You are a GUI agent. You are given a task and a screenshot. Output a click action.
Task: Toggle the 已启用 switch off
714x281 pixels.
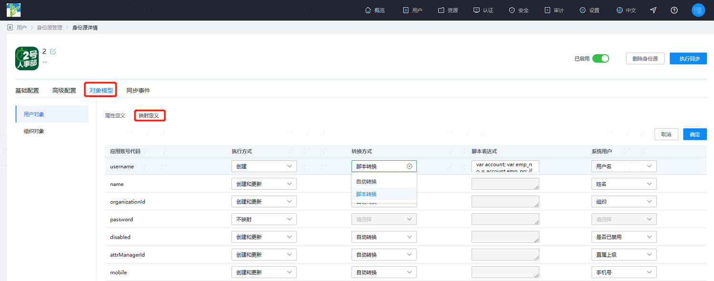[x=601, y=58]
